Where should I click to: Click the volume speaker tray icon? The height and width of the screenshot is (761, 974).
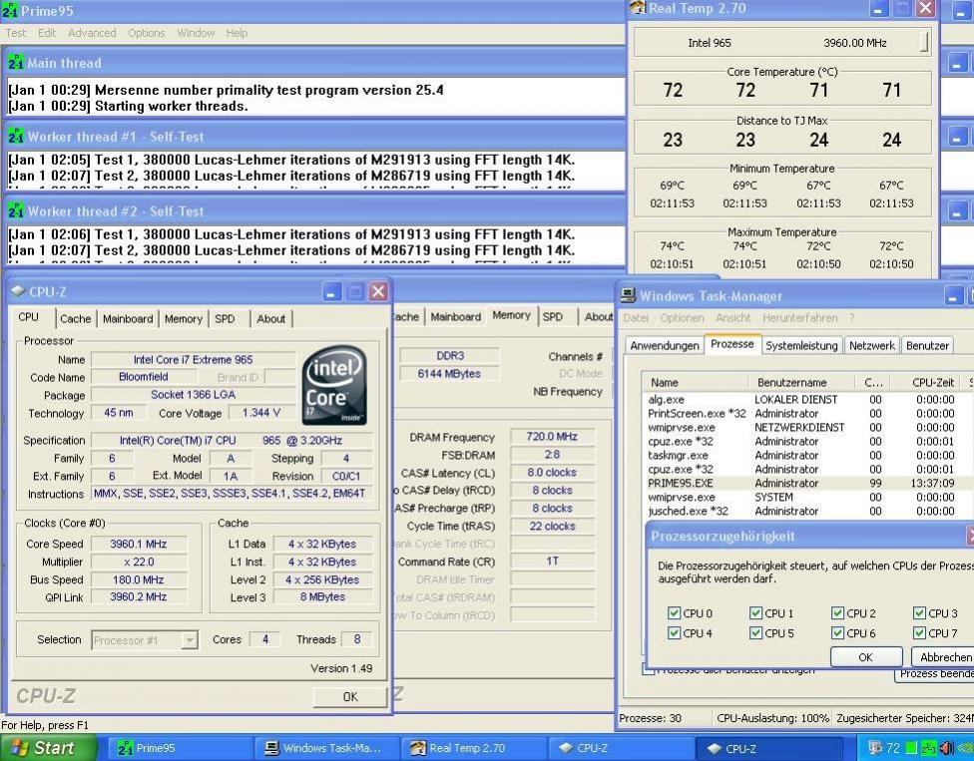[947, 748]
